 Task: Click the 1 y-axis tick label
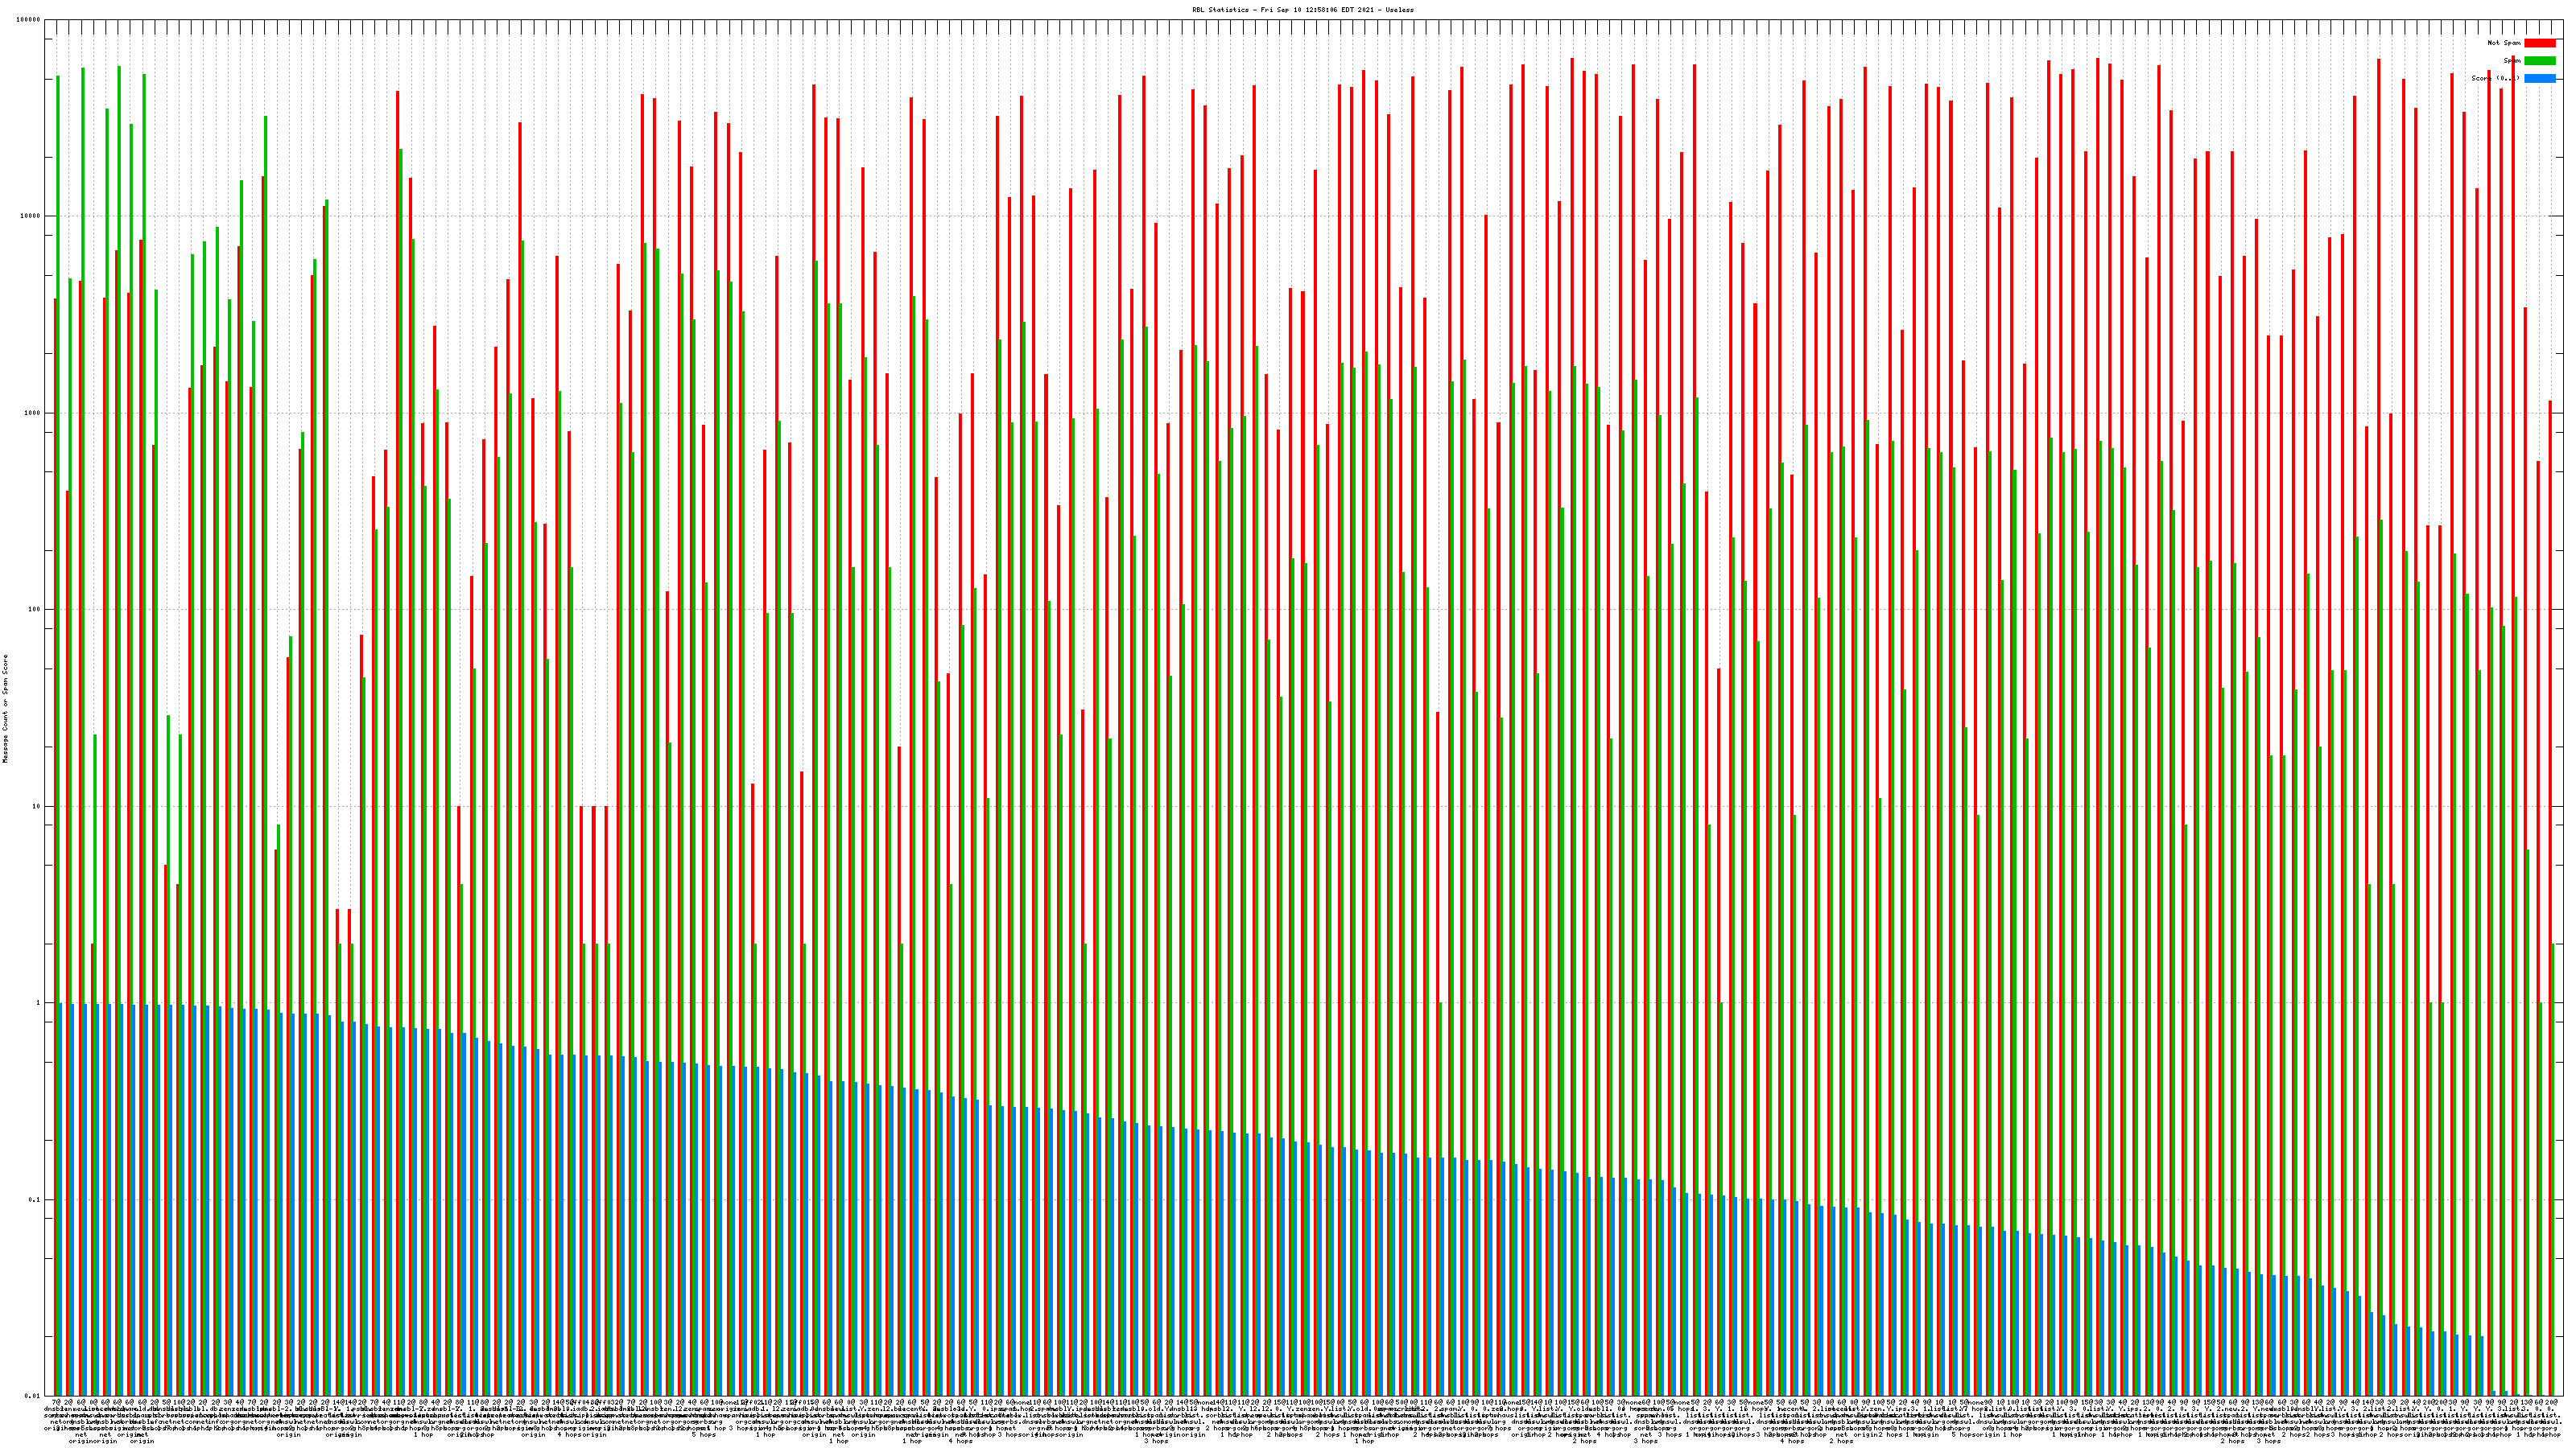coord(39,1002)
